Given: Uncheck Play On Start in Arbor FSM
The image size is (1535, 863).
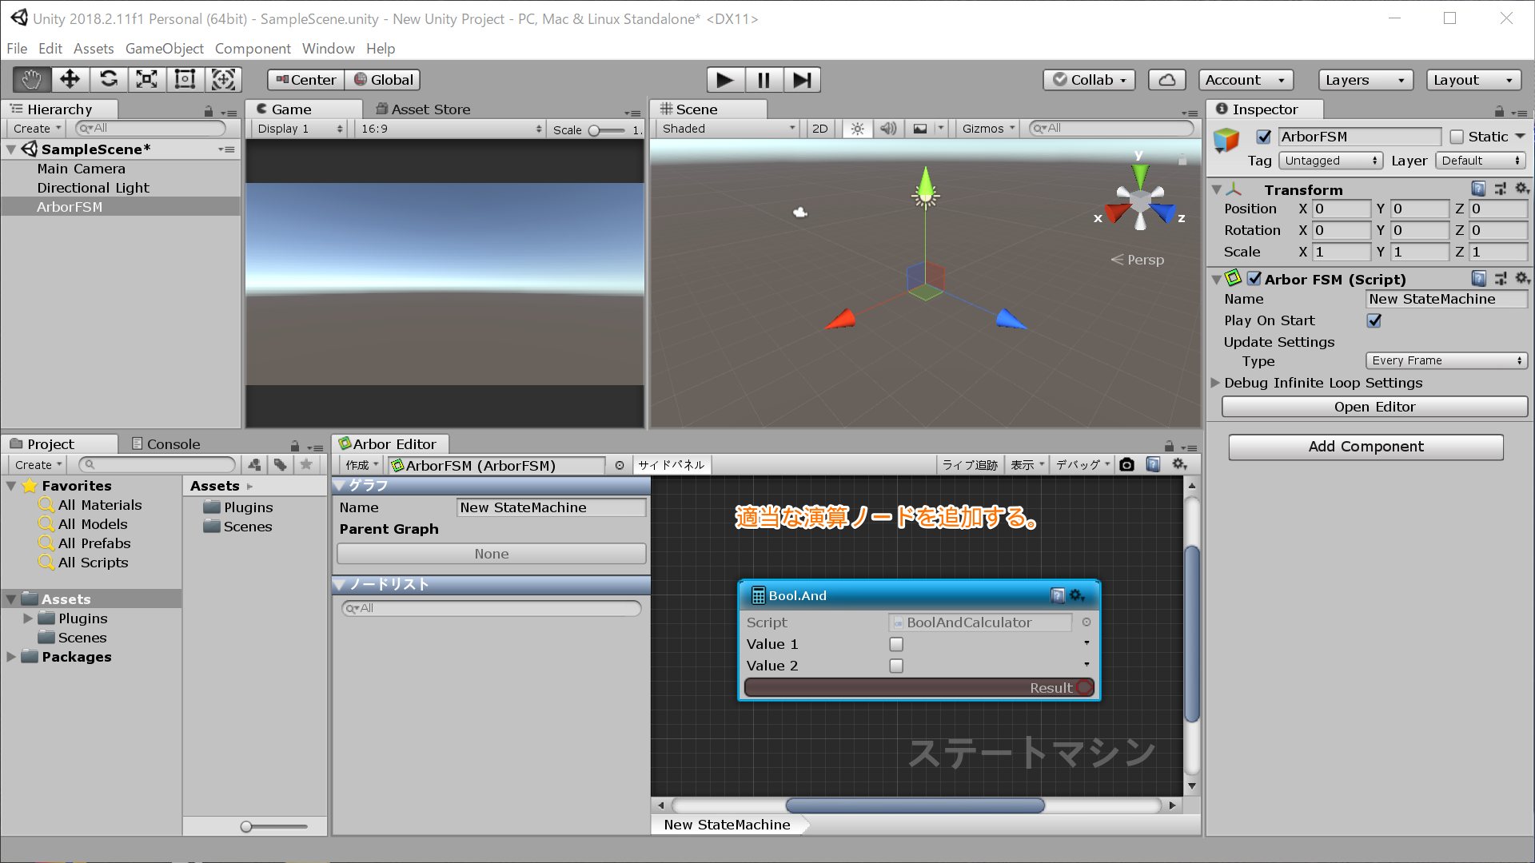Looking at the screenshot, I should (1374, 320).
